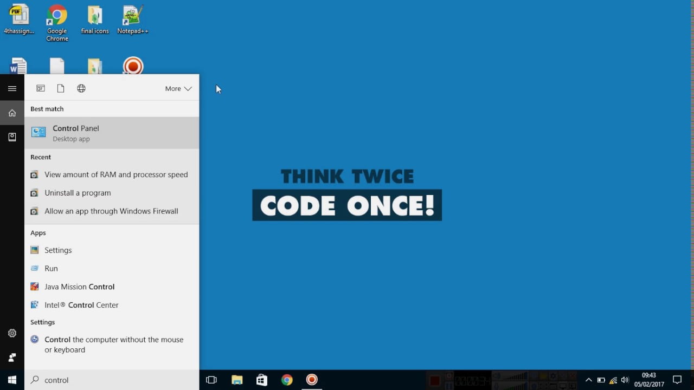Open Allow an app through Windows Firewall
The height and width of the screenshot is (390, 694).
tap(111, 211)
